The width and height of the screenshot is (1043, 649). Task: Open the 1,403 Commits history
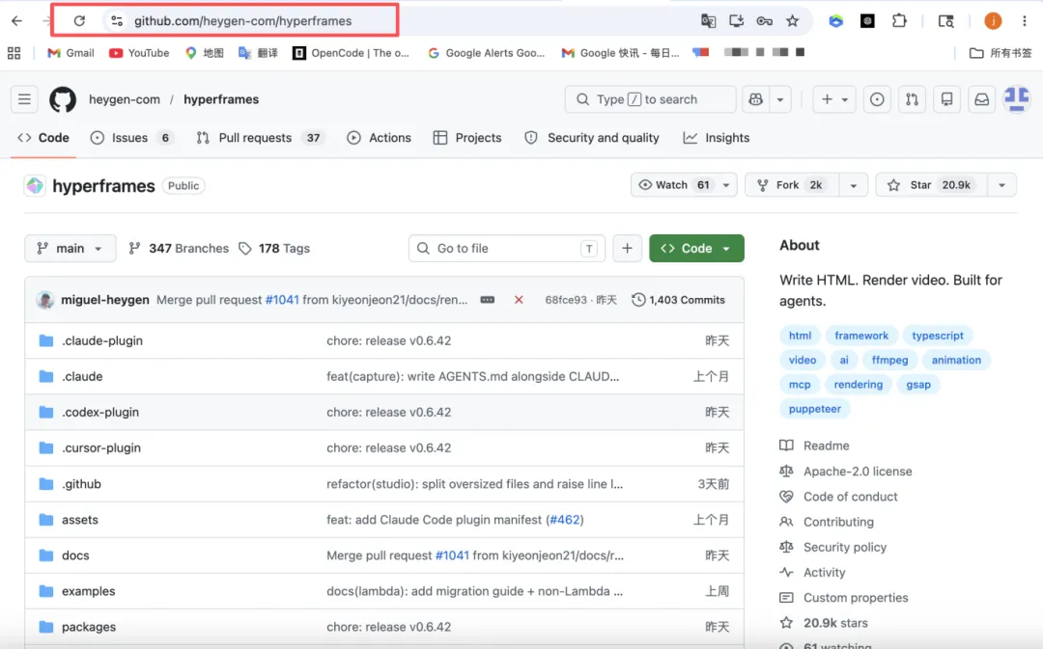(x=678, y=300)
